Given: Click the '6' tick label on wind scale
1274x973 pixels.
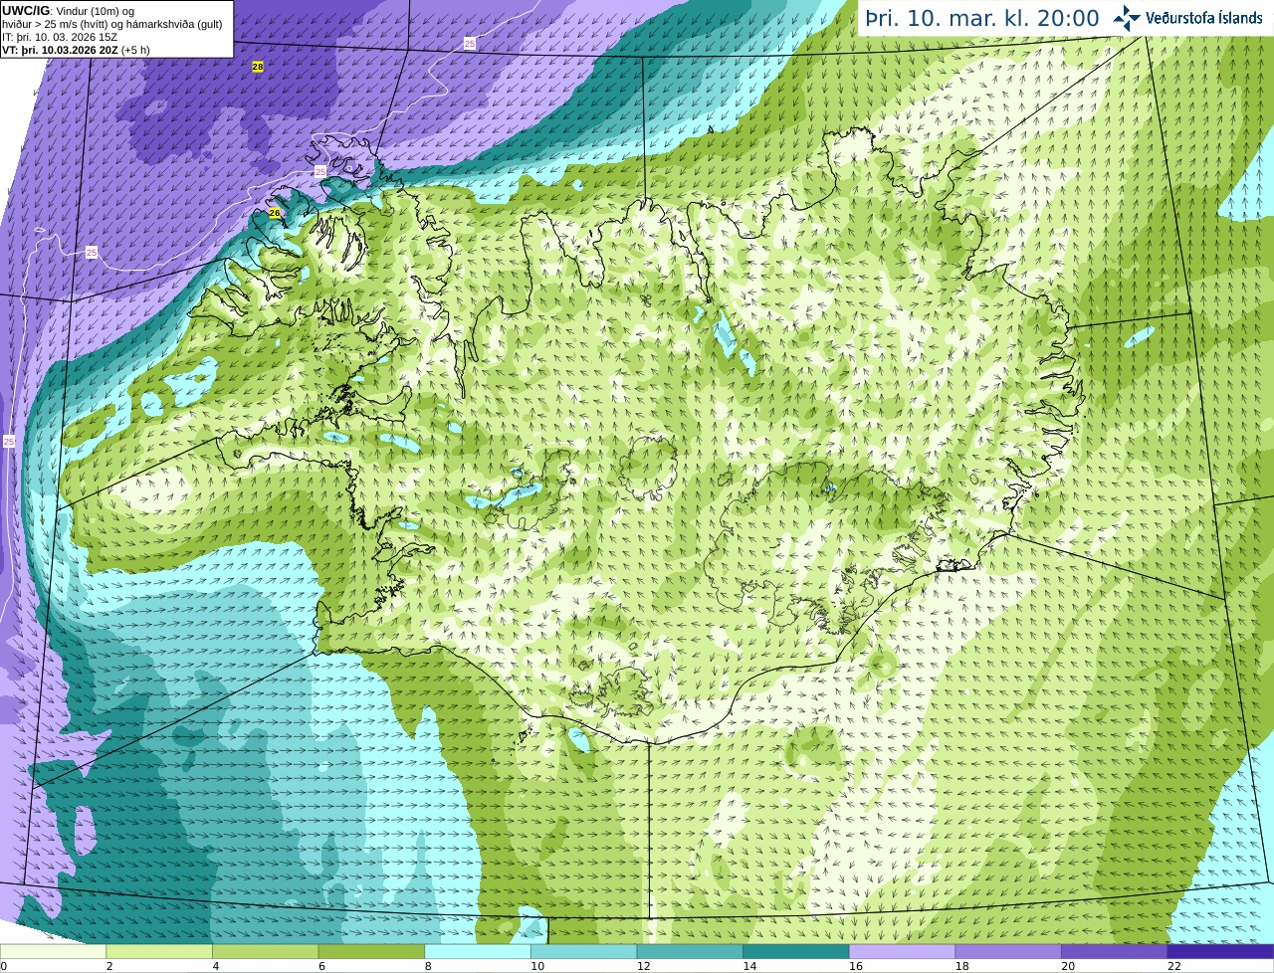Looking at the screenshot, I should [x=321, y=966].
